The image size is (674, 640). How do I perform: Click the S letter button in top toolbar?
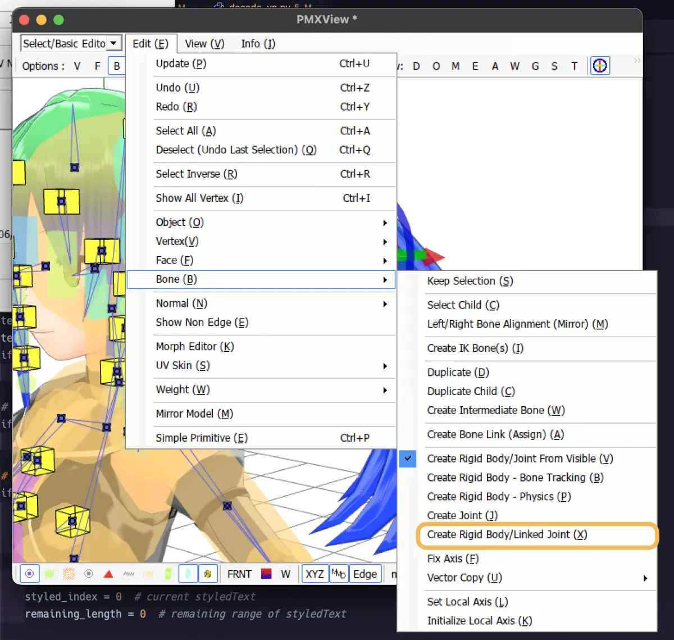click(x=554, y=66)
